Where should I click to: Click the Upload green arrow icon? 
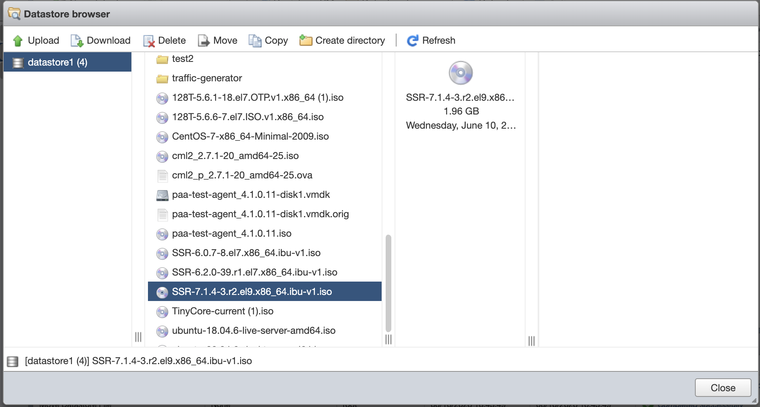coord(18,40)
